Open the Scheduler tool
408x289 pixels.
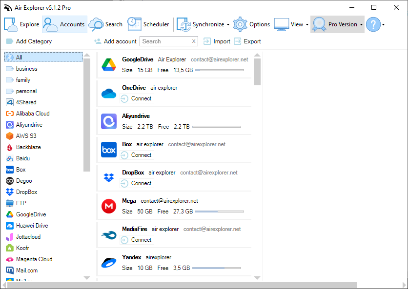(x=149, y=24)
